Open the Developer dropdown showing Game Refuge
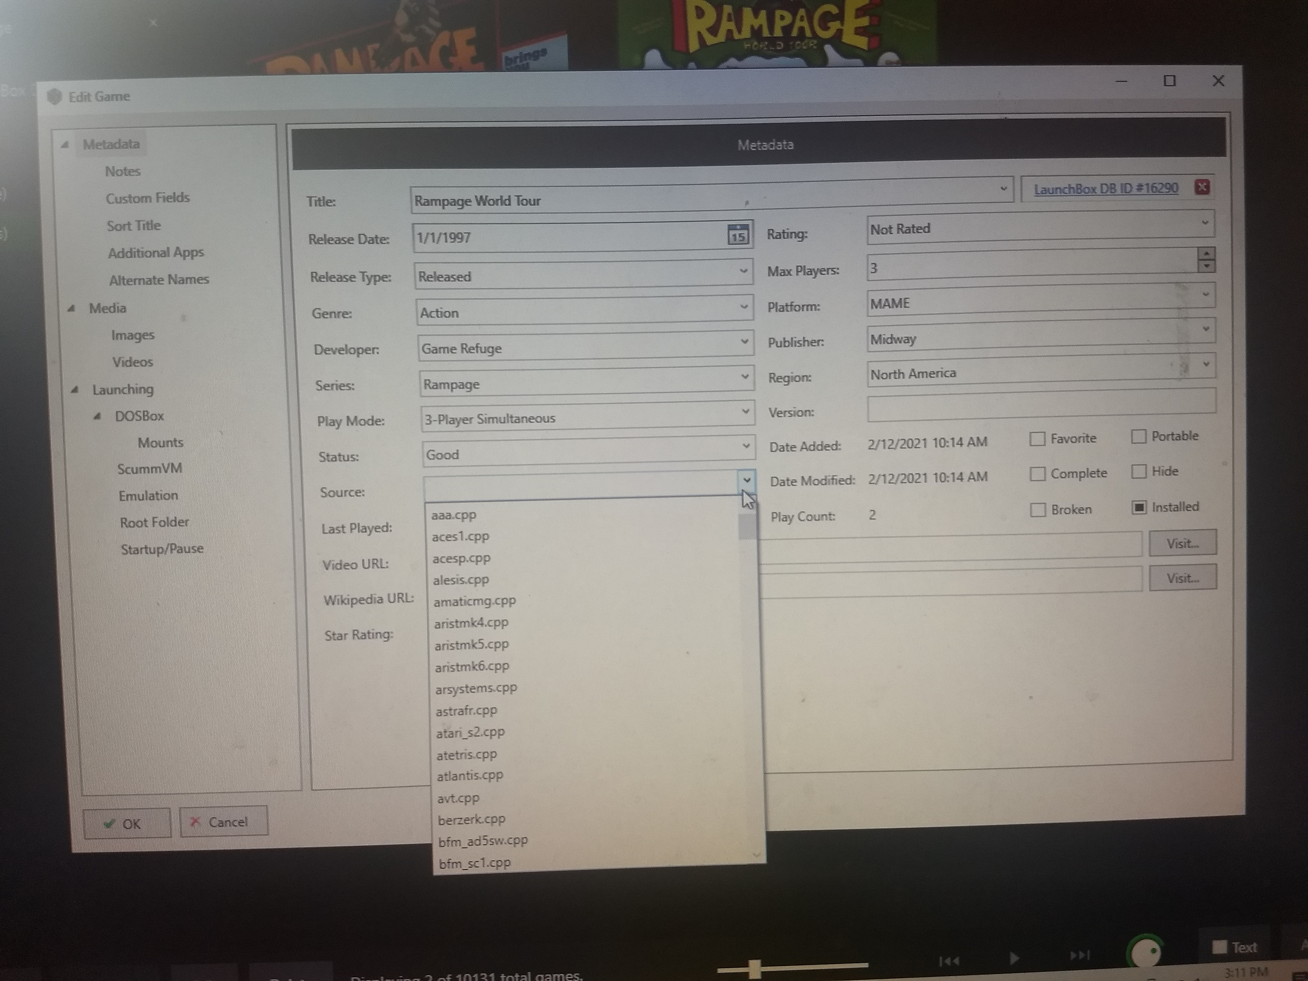The width and height of the screenshot is (1308, 981). 745,342
